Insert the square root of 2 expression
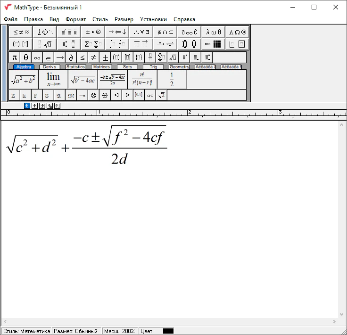This screenshot has height=335, width=347. 162,95
